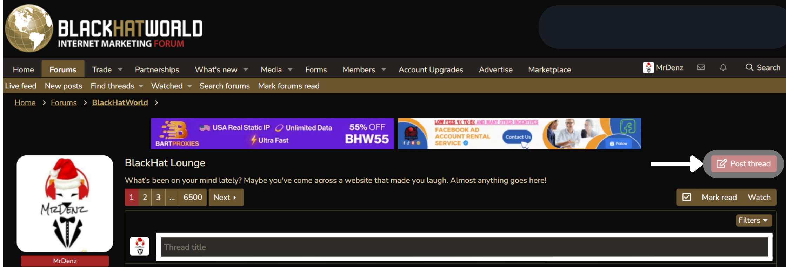Click the Watch button
The image size is (786, 267).
759,197
